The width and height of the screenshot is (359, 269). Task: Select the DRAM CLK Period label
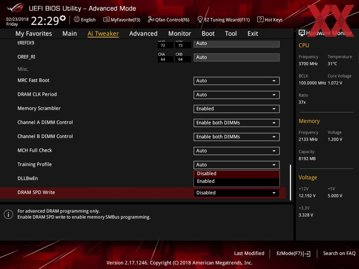(x=37, y=94)
